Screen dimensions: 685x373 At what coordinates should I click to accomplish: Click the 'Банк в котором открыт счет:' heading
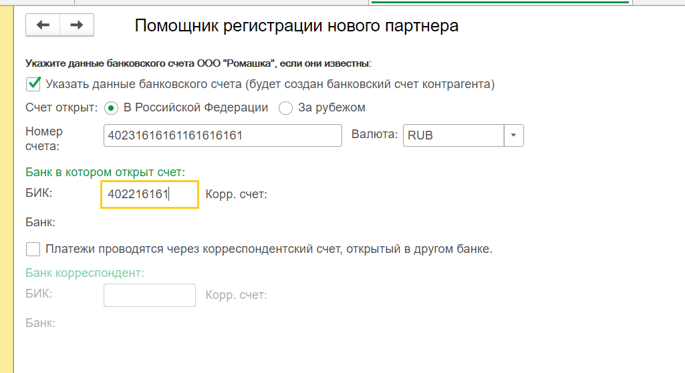[x=105, y=172]
